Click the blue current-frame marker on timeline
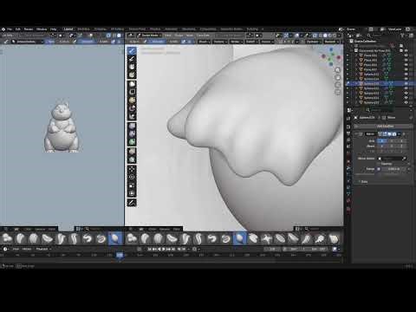 [x=120, y=255]
